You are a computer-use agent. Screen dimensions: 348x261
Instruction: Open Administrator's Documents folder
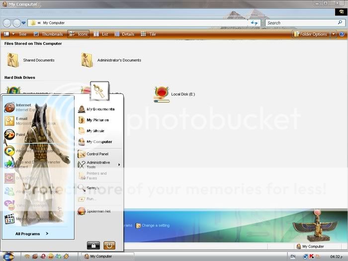click(x=111, y=60)
